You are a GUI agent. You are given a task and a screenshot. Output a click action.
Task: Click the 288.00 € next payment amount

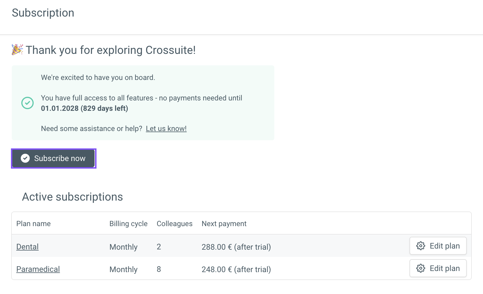217,247
